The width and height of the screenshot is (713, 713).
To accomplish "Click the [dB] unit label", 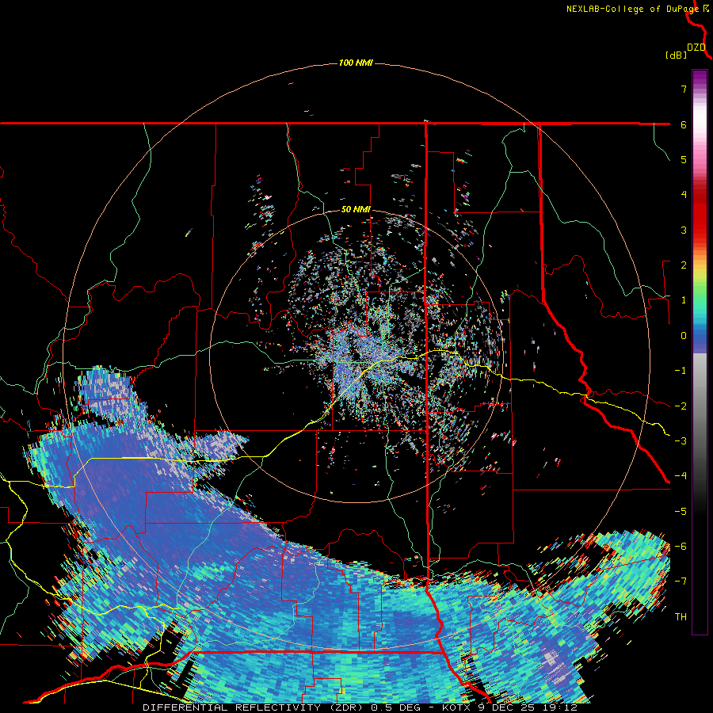I will click(676, 55).
